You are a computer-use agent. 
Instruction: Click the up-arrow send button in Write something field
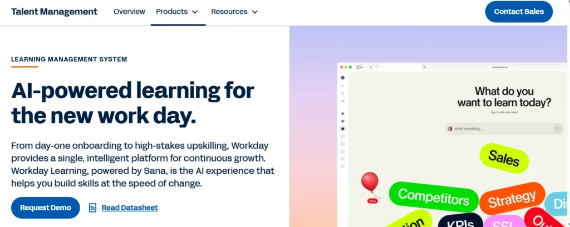pyautogui.click(x=558, y=129)
